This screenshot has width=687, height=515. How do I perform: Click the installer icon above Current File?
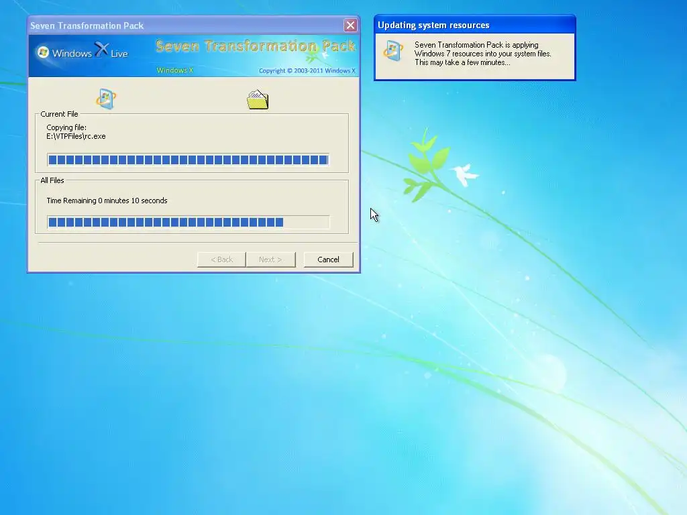(x=106, y=99)
